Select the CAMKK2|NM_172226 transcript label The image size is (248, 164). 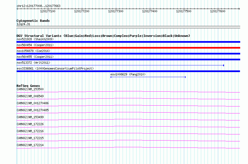pyautogui.click(x=30, y=124)
